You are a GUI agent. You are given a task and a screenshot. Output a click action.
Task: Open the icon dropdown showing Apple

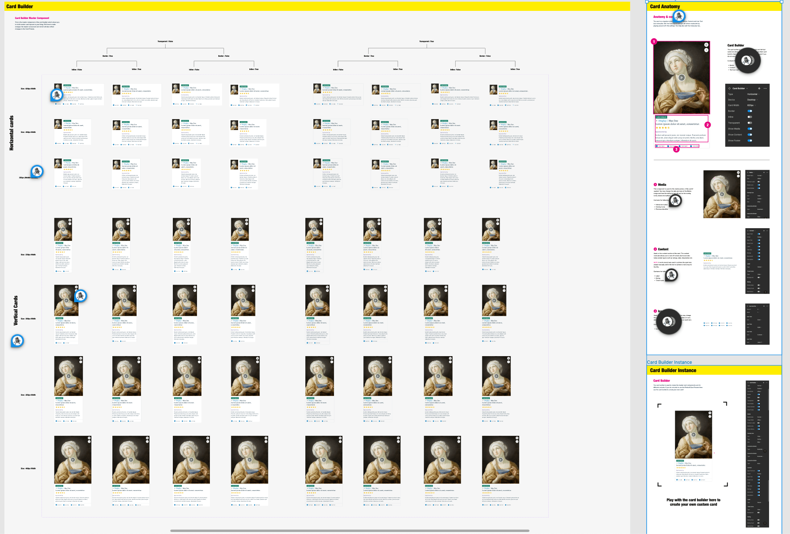[x=759, y=327]
